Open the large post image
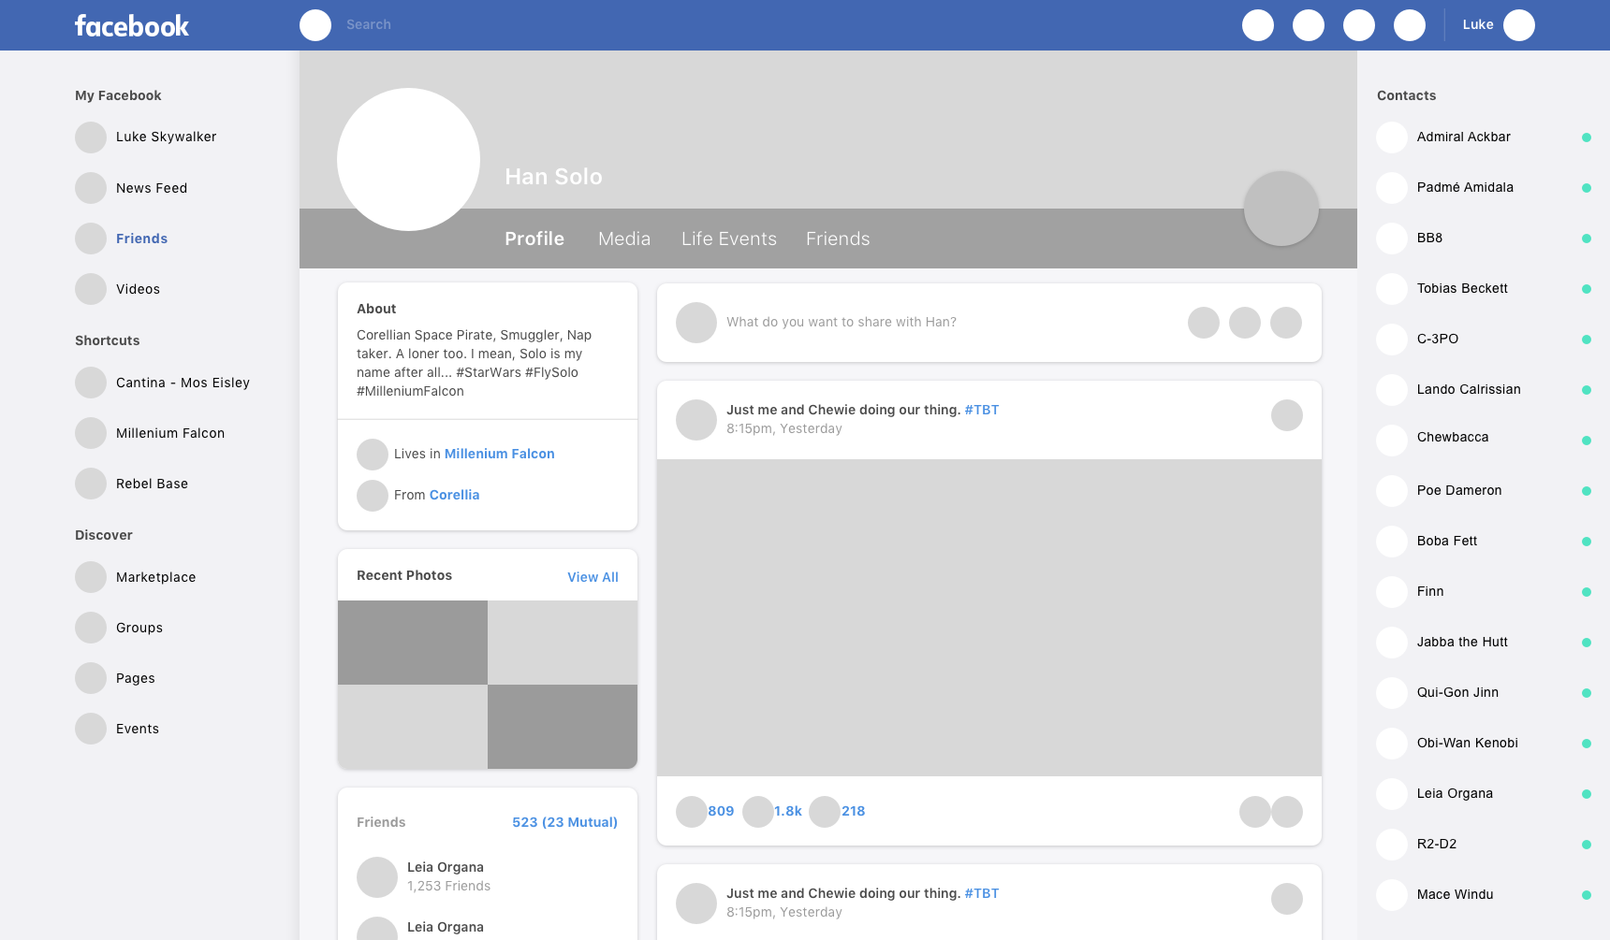 (x=989, y=617)
